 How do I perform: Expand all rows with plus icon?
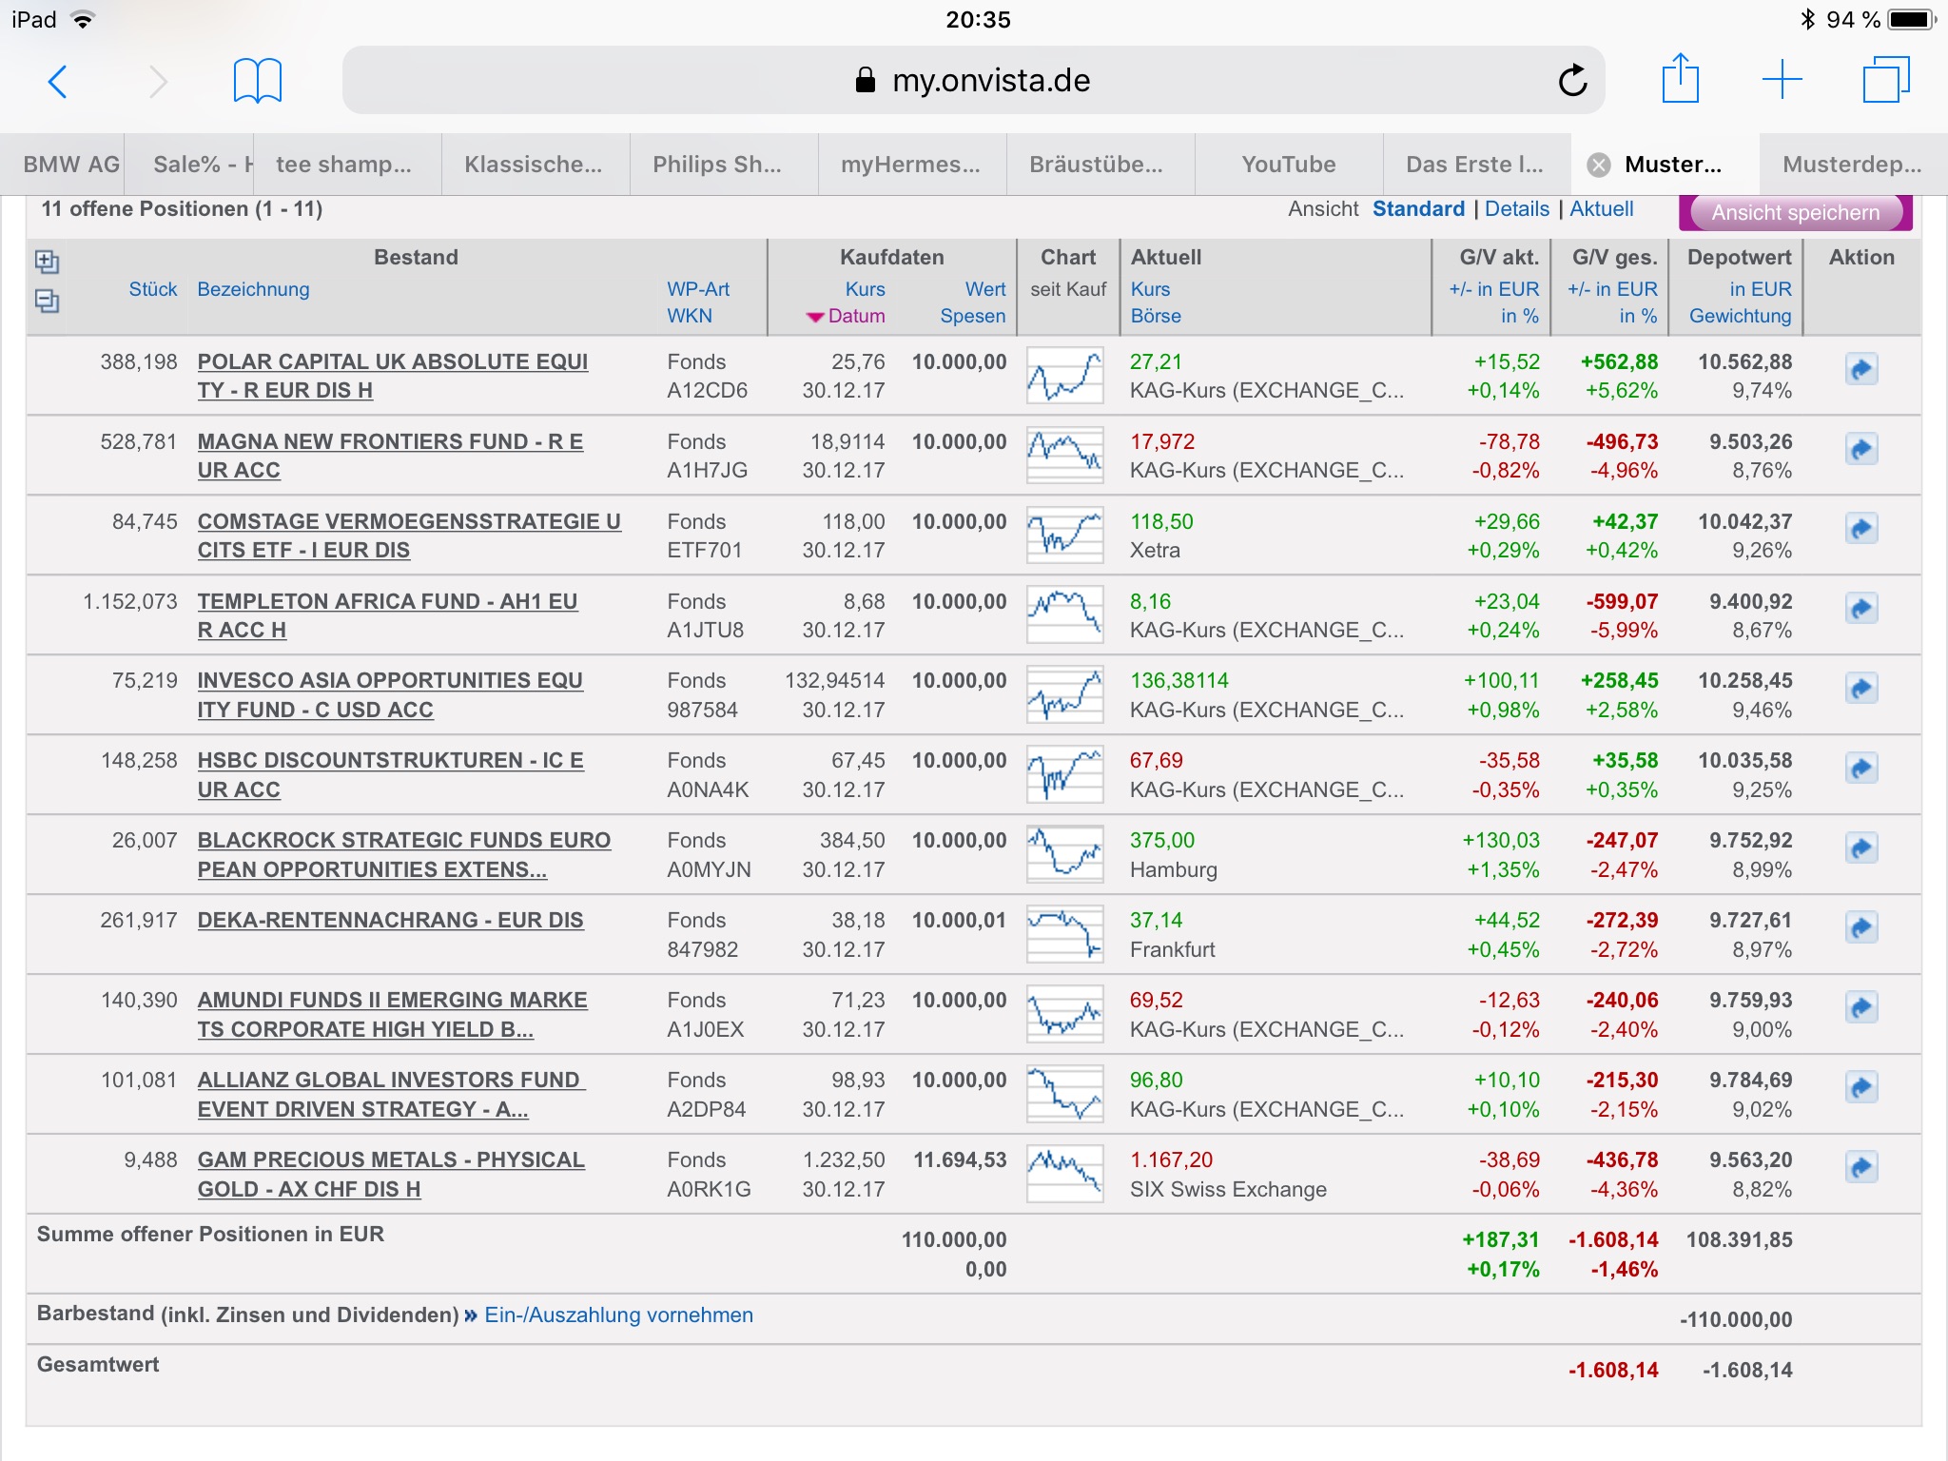tap(47, 262)
